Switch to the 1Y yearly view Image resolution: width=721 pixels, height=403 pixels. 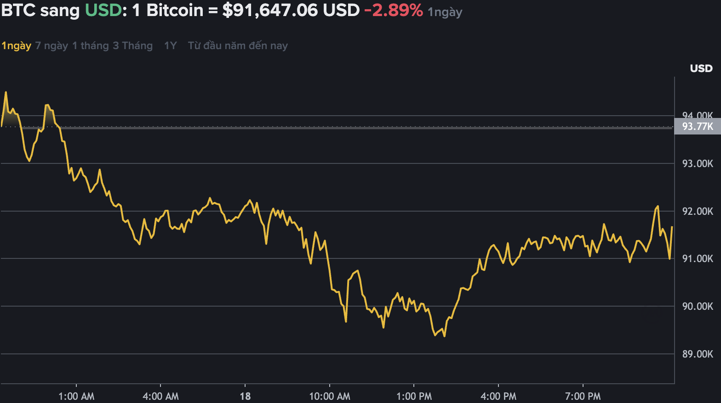click(x=170, y=45)
